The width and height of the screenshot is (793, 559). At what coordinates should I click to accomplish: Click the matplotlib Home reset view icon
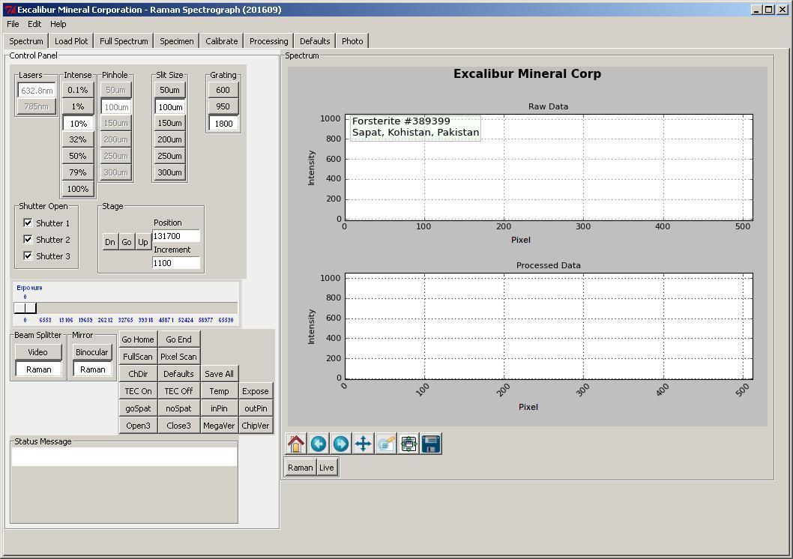pos(296,444)
